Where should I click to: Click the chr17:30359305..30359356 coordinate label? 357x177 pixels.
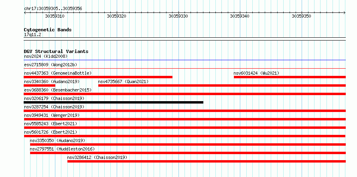pyautogui.click(x=53, y=9)
